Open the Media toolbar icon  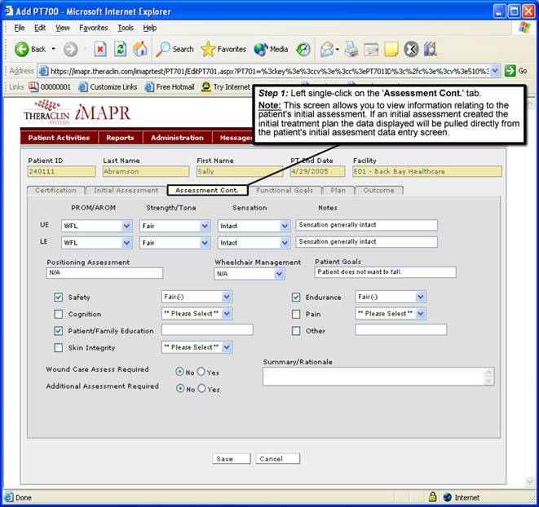click(262, 49)
